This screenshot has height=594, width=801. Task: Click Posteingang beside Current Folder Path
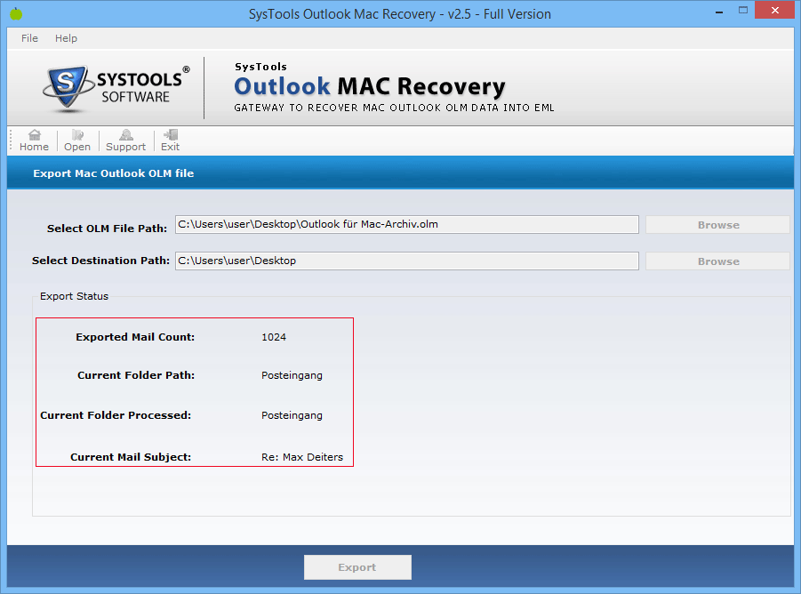tap(292, 376)
